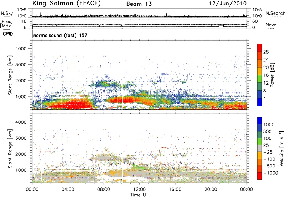Click the 28 tick on power colorbar
This screenshot has width=285, height=197.
(x=266, y=52)
